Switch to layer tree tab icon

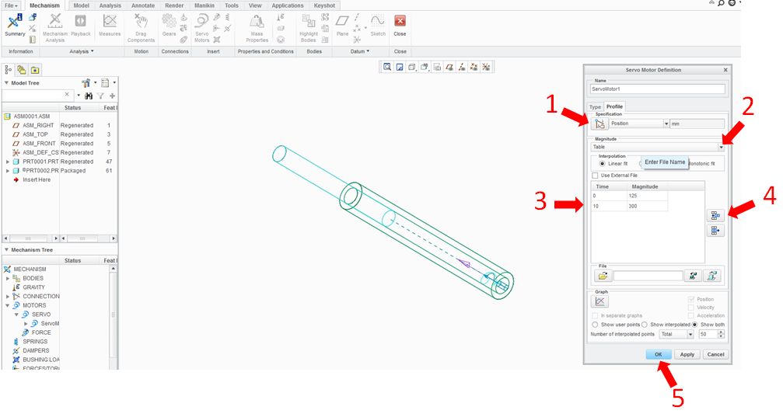tap(22, 70)
